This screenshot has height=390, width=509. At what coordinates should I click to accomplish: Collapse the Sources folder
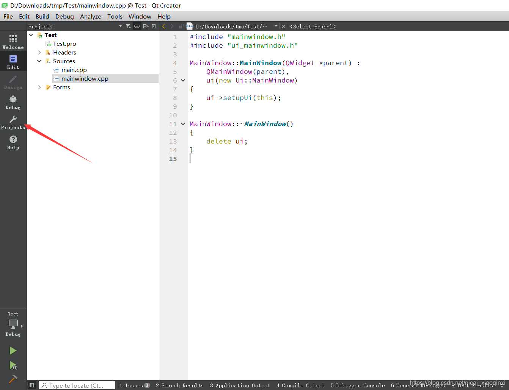(x=39, y=61)
